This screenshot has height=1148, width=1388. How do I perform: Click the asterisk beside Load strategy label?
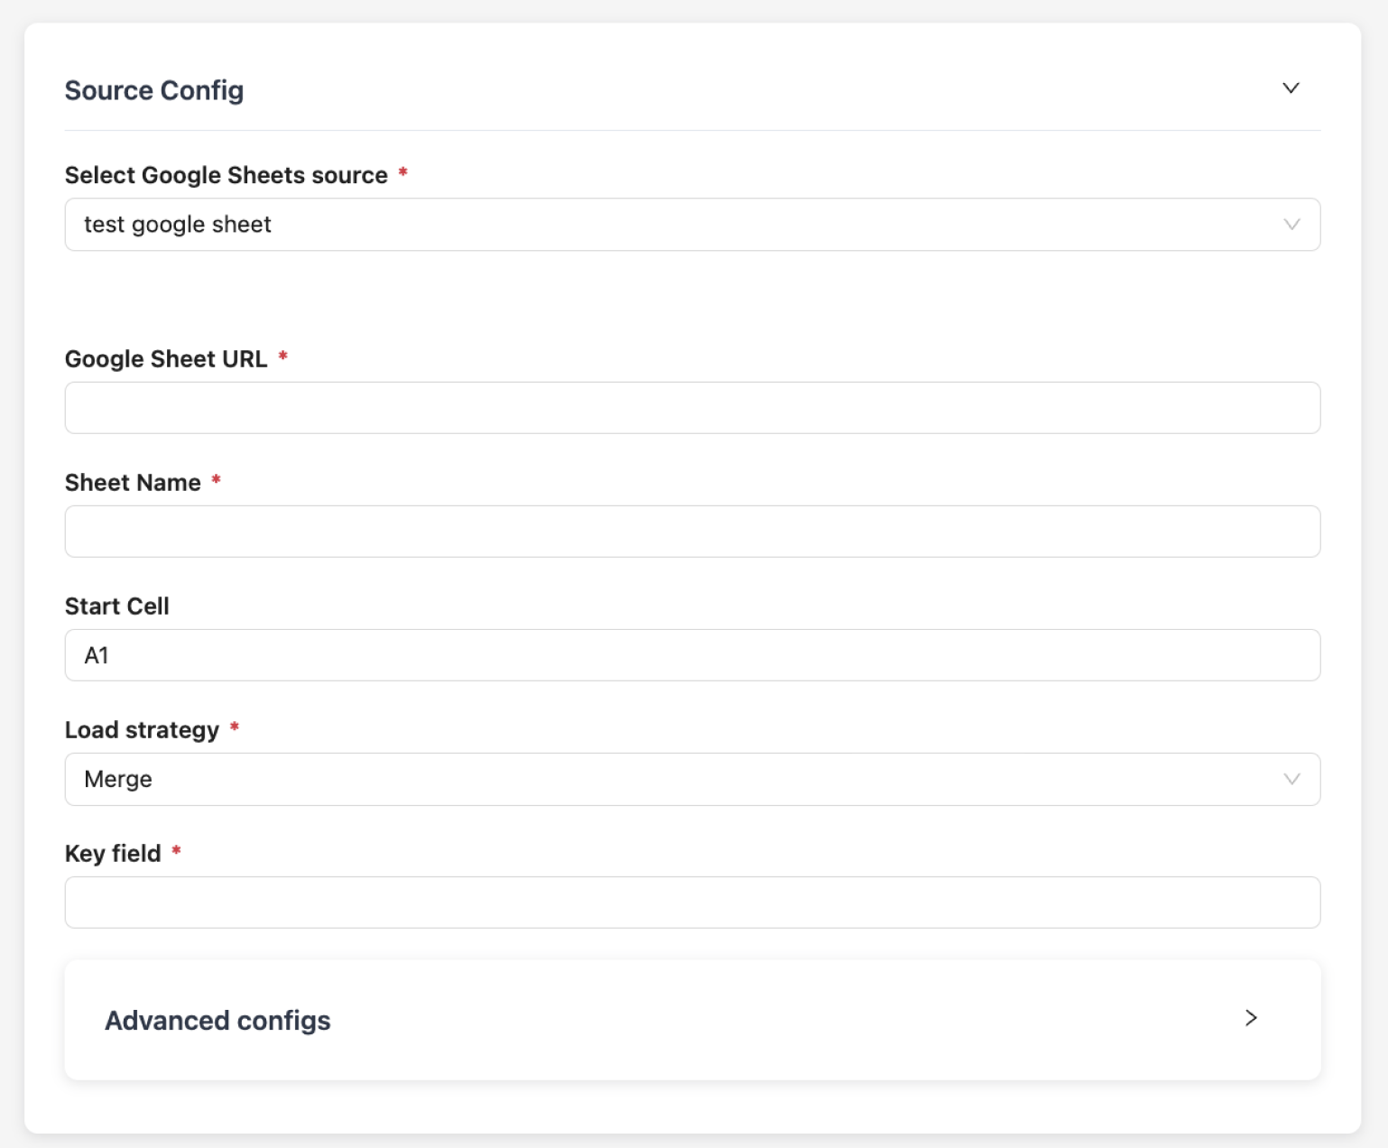click(235, 727)
